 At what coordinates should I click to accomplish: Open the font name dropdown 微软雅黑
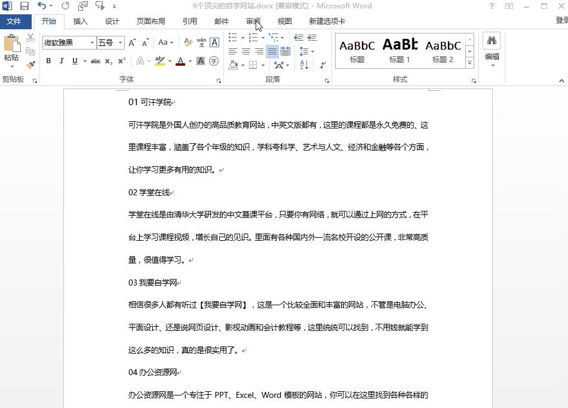coord(93,43)
